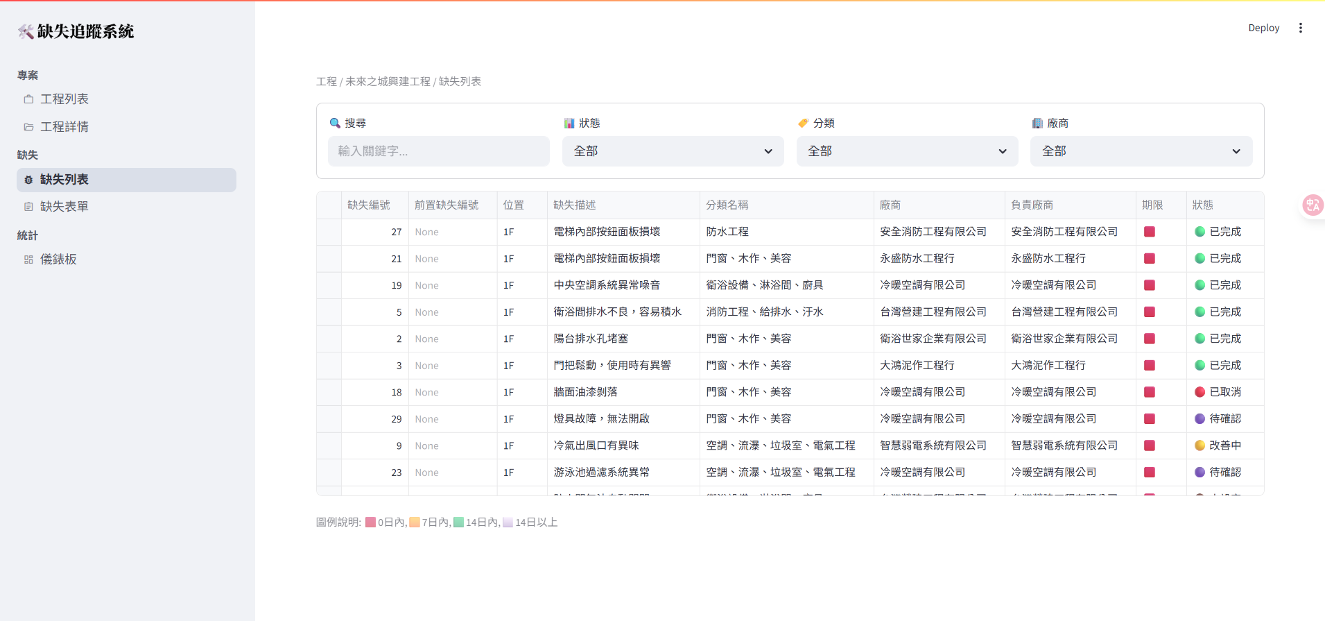1325x621 pixels.
Task: Click the 缺失表單 form icon
Action: [x=28, y=207]
